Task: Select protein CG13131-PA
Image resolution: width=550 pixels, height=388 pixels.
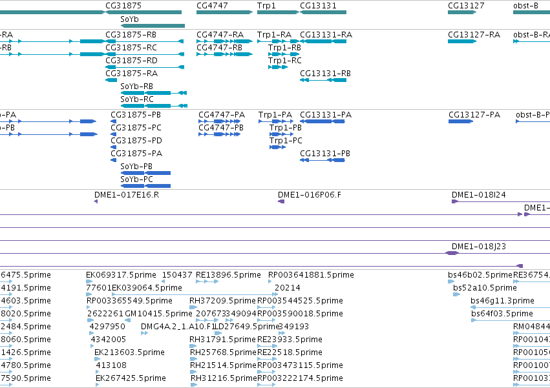Action: (323, 121)
